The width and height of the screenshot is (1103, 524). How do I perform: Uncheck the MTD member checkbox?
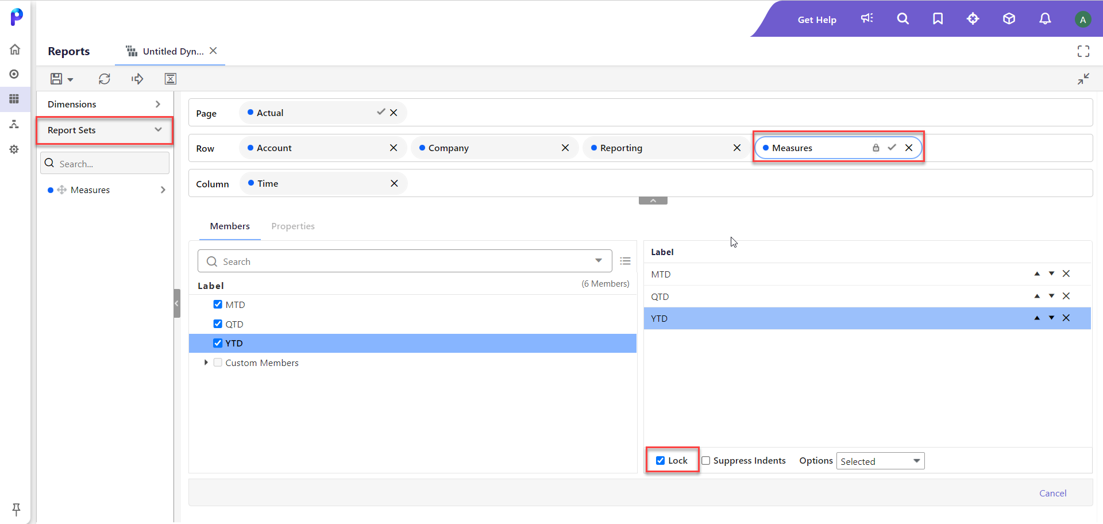point(218,305)
